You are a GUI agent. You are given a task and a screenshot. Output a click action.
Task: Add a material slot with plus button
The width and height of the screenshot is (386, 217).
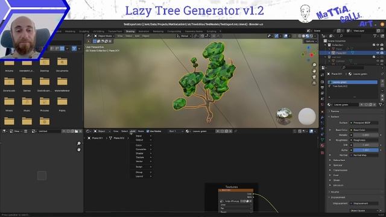click(x=382, y=81)
